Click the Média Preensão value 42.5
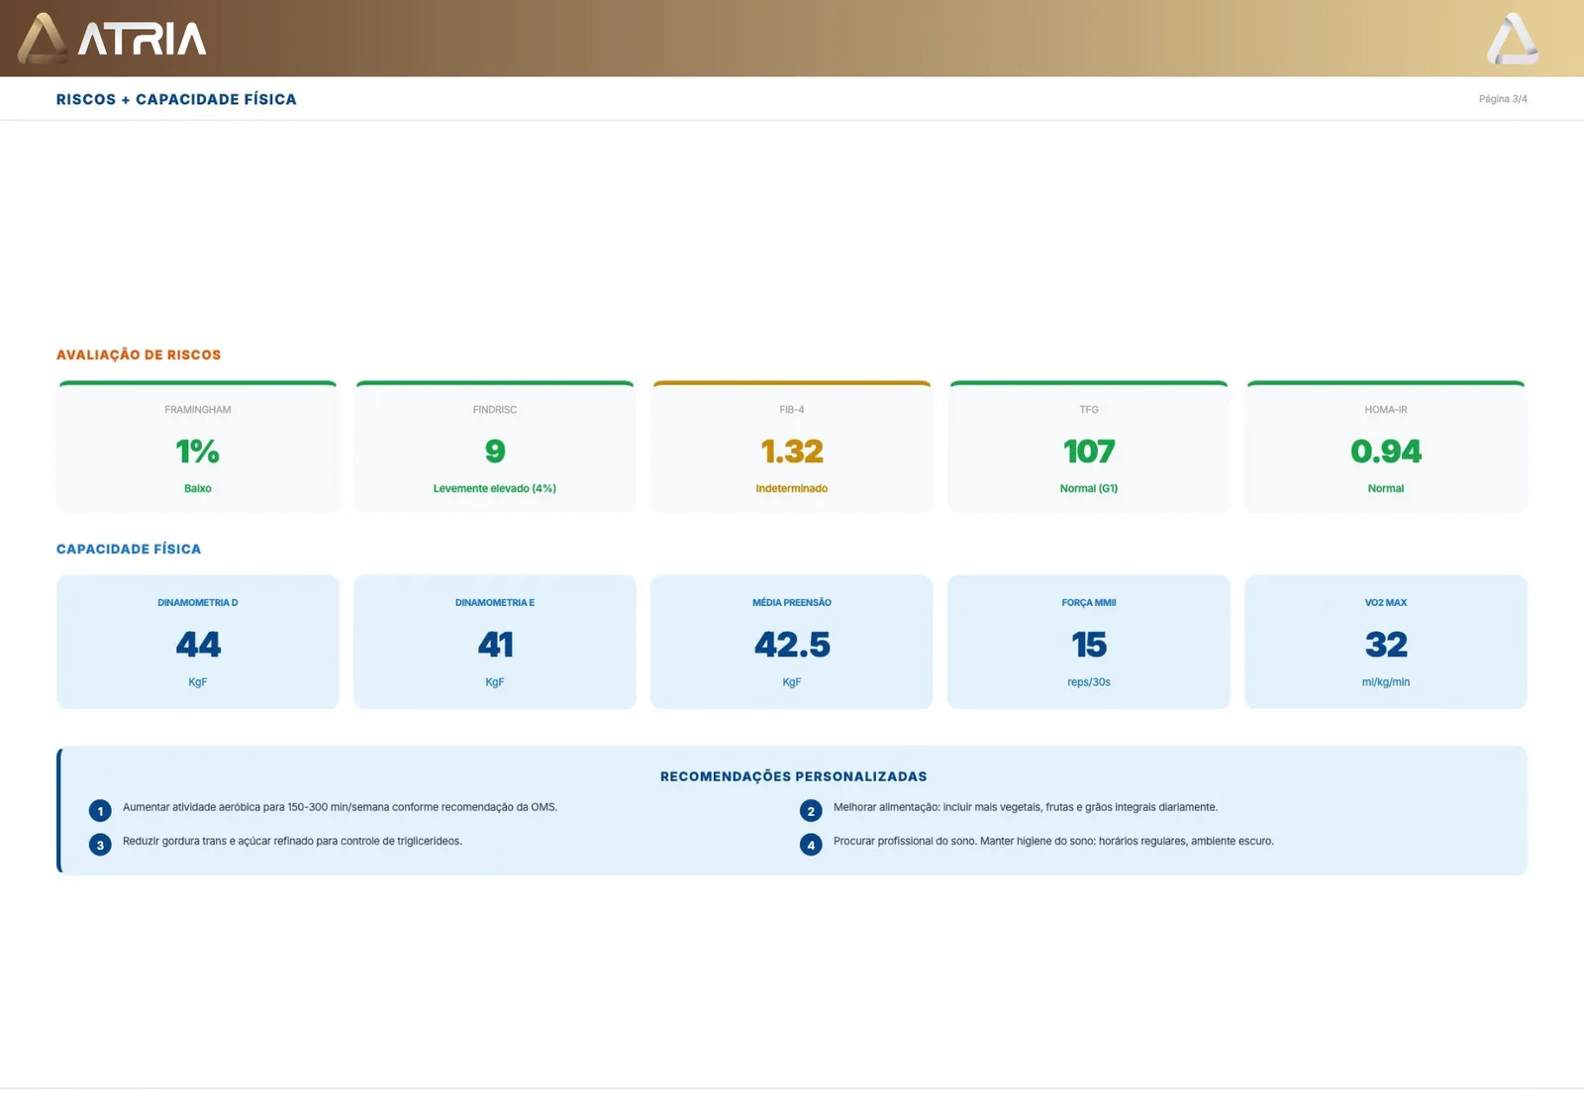The image size is (1584, 1120). click(792, 645)
